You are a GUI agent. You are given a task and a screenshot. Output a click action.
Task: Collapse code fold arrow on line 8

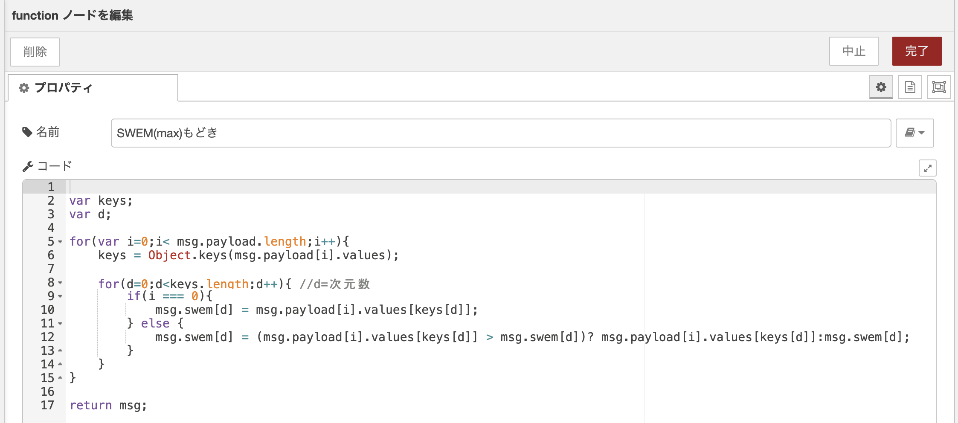60,283
